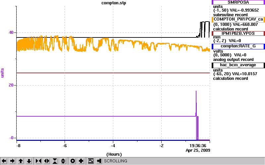Select the IPM1P02B.YPOS legend entry
The image size is (265, 165).
pyautogui.click(x=238, y=33)
